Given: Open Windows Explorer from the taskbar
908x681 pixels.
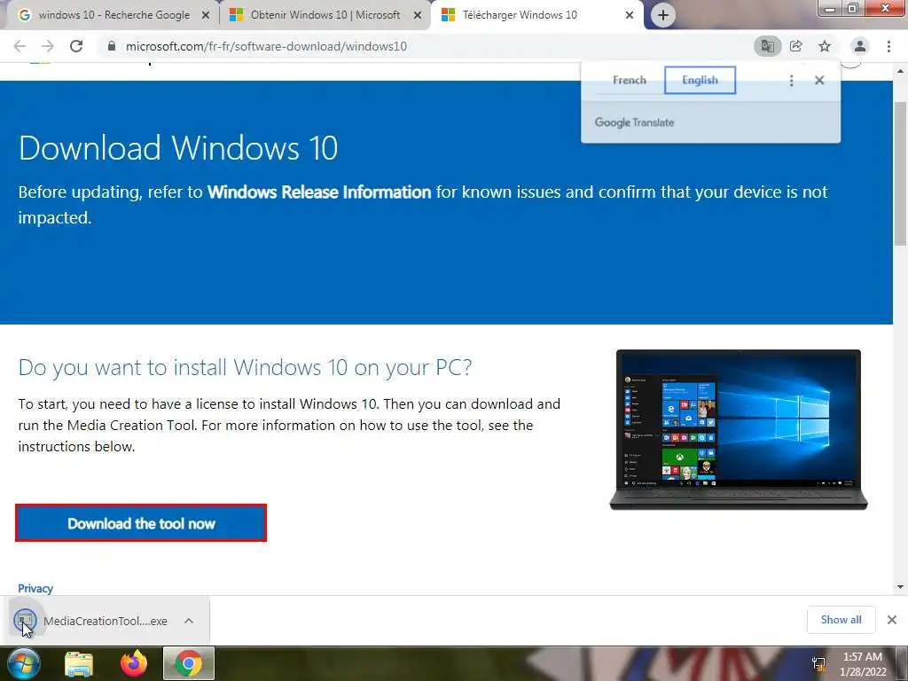Looking at the screenshot, I should click(79, 663).
